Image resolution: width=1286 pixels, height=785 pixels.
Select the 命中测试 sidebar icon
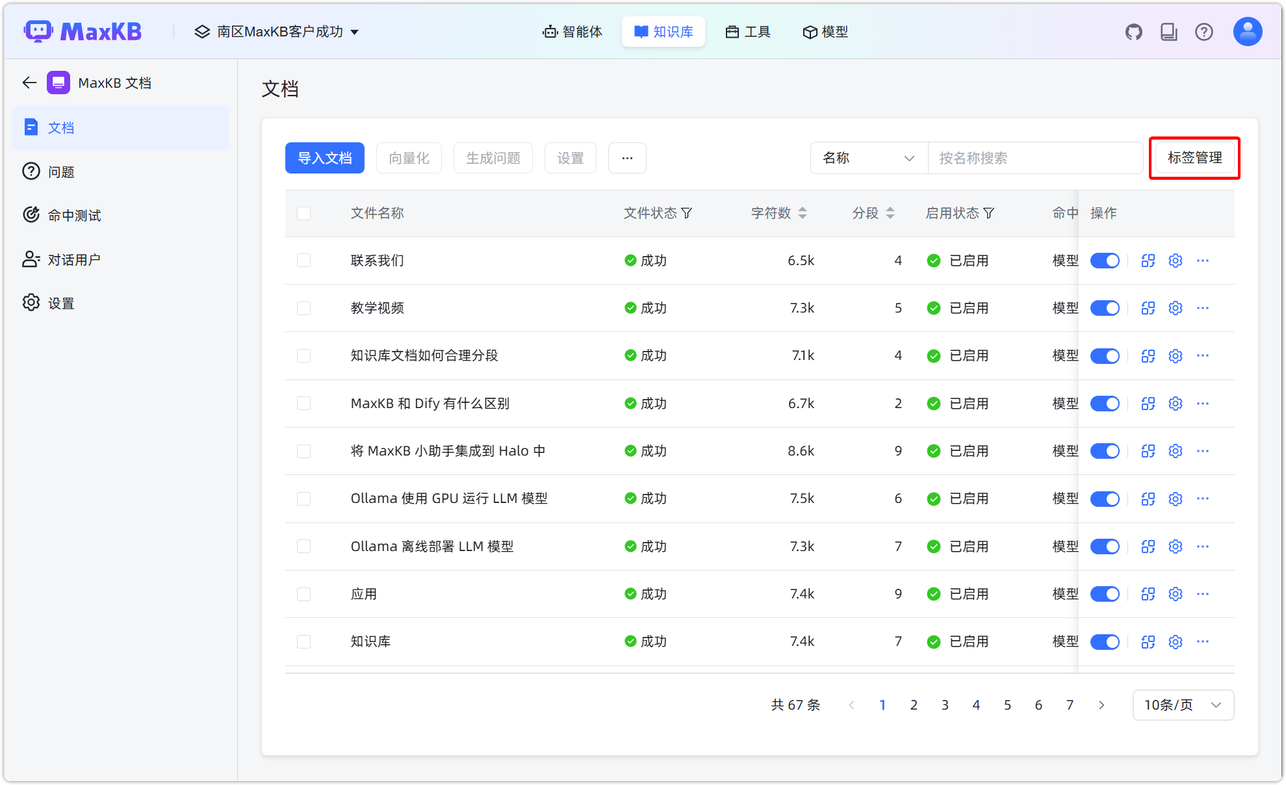(31, 215)
